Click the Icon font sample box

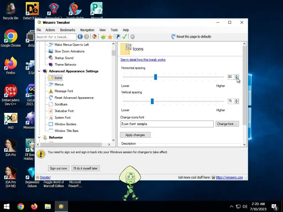167,124
